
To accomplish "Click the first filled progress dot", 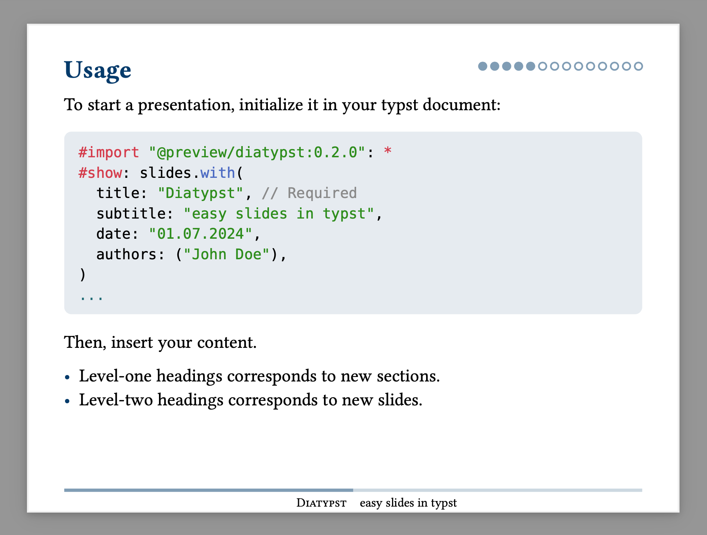I will click(x=483, y=66).
